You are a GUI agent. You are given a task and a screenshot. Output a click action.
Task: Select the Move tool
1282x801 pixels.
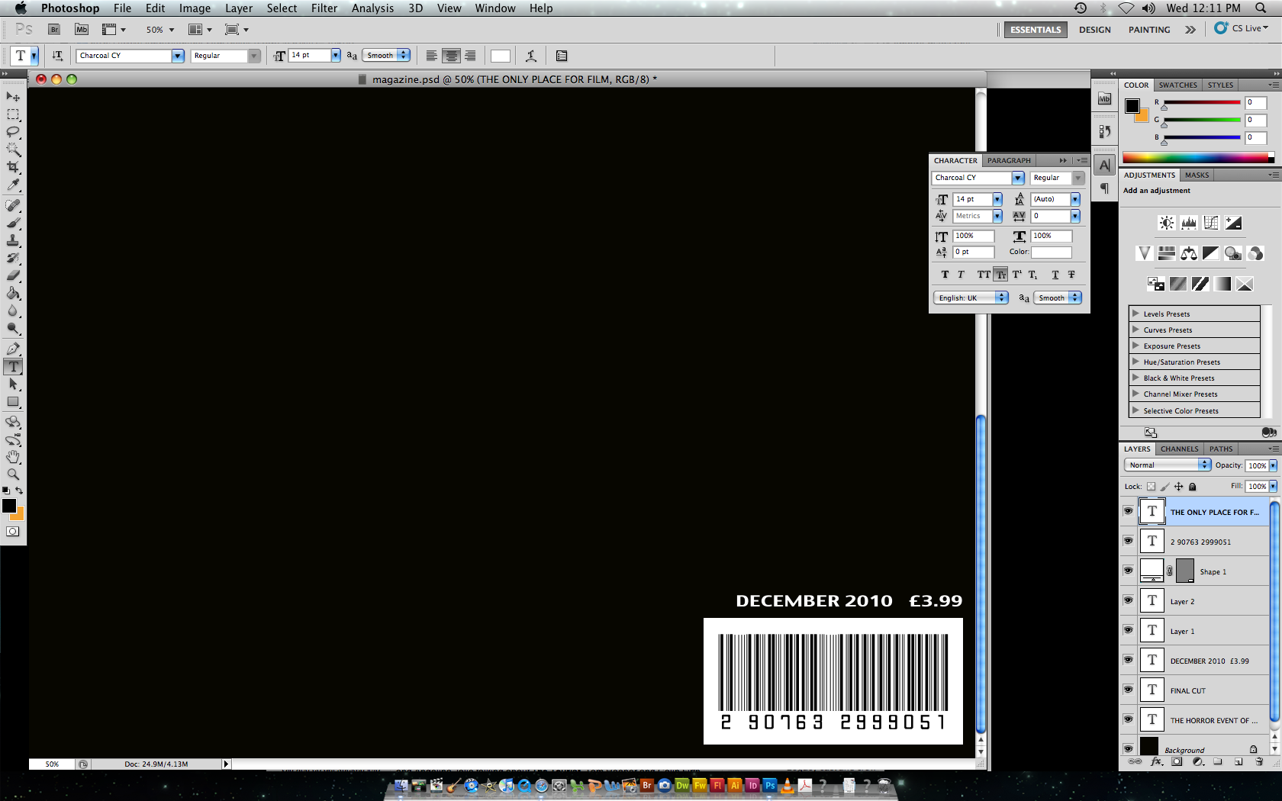click(13, 97)
